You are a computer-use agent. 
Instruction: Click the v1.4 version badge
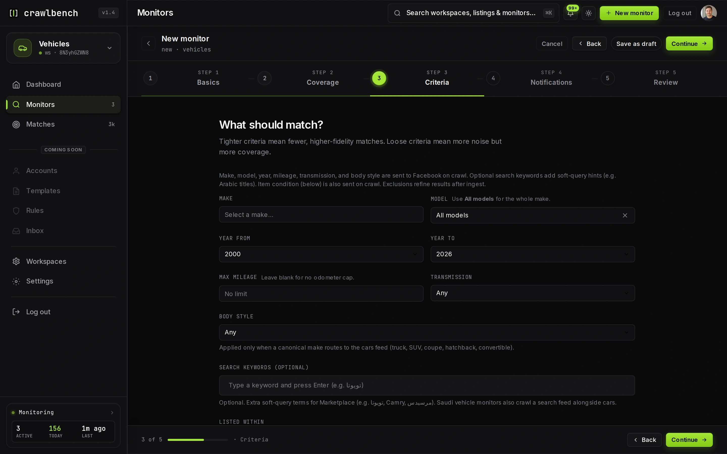109,13
